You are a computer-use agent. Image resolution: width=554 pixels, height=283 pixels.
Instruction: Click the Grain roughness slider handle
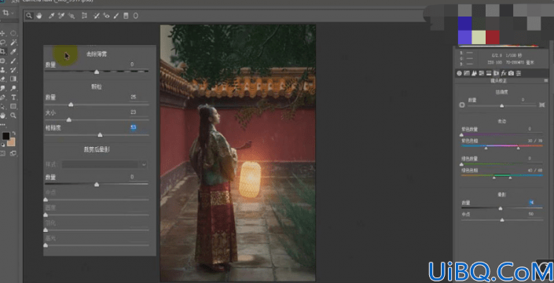(x=100, y=135)
